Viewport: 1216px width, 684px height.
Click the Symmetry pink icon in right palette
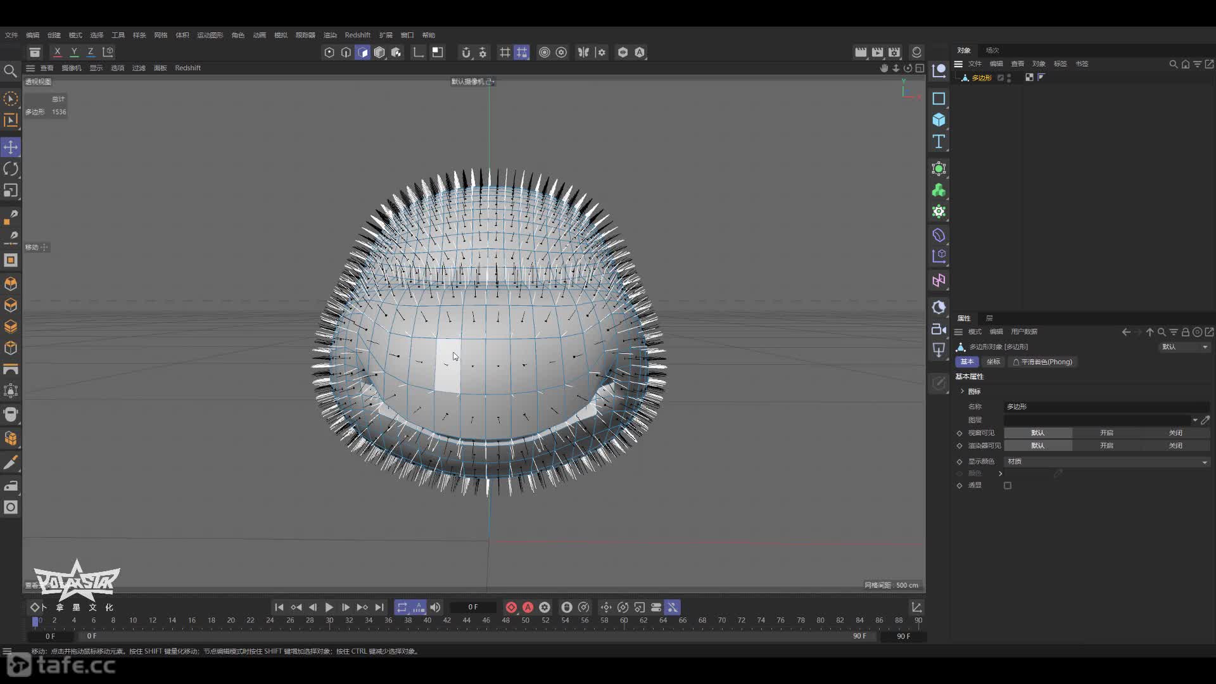(939, 280)
